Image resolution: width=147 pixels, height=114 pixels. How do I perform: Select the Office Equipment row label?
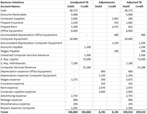coord(12,31)
